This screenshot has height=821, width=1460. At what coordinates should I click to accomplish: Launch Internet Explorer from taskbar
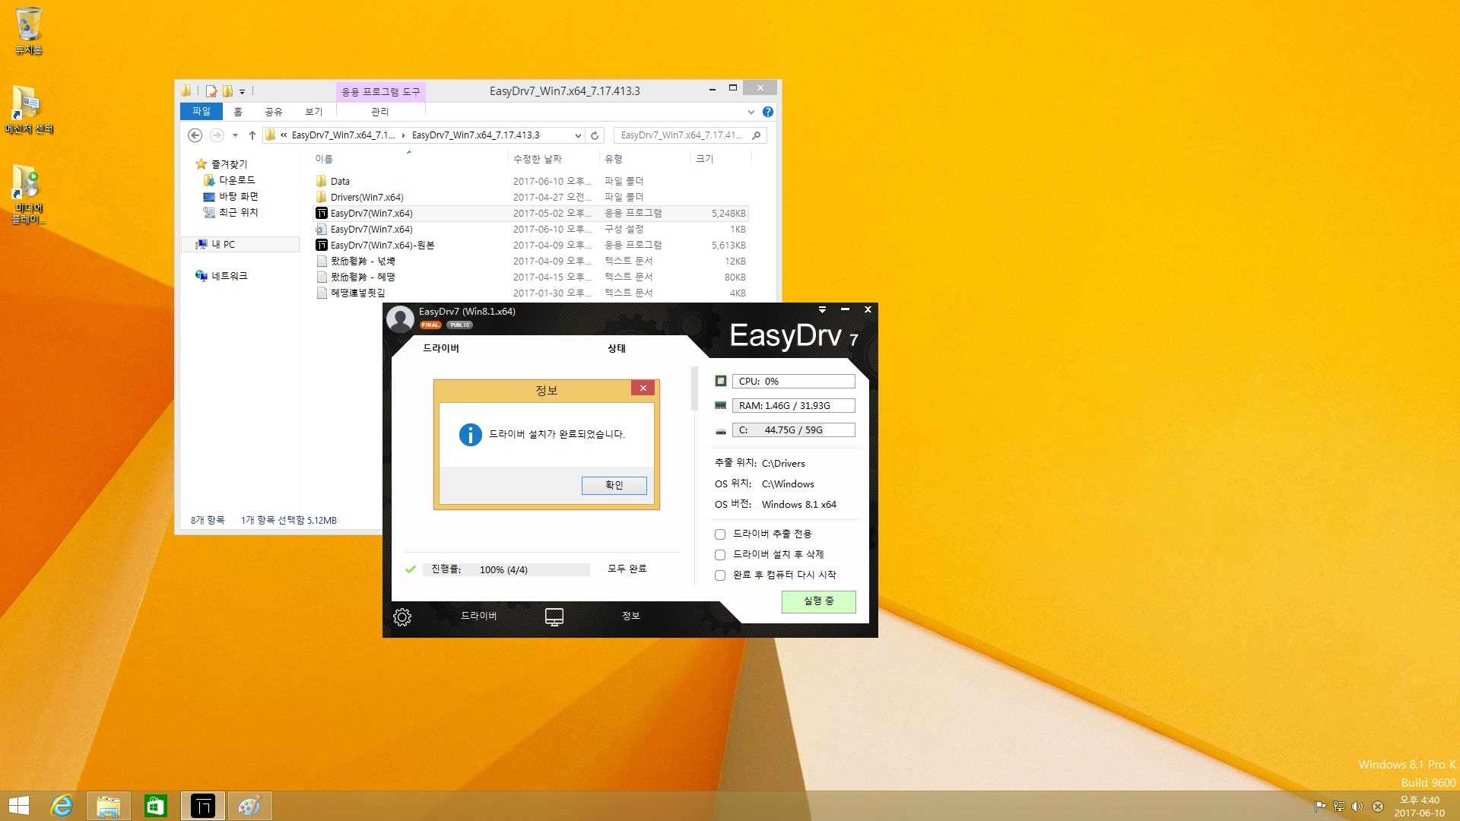coord(62,806)
